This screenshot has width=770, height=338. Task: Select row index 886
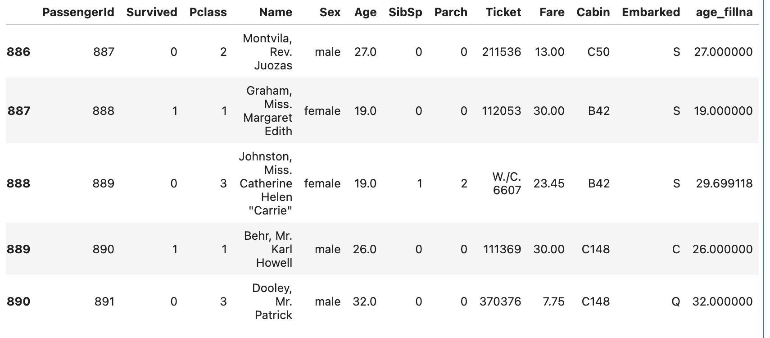point(18,52)
